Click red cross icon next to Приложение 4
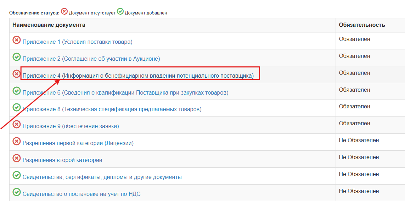 click(x=16, y=74)
